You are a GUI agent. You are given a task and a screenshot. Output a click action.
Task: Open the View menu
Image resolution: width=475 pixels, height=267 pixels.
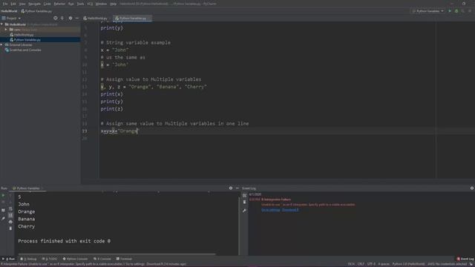[22, 4]
